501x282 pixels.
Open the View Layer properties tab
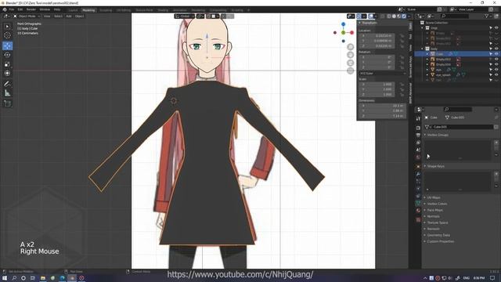tap(418, 143)
